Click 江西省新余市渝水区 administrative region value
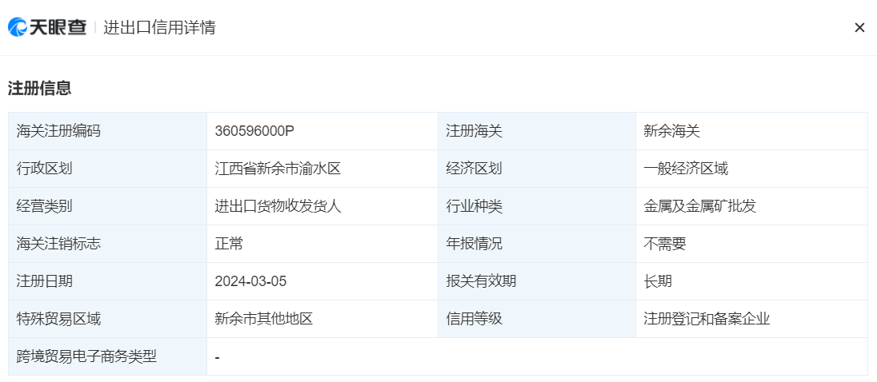Viewport: 877px width, 382px height. pyautogui.click(x=278, y=169)
